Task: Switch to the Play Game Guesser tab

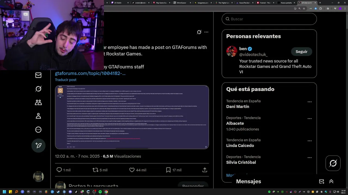Action: [161, 3]
